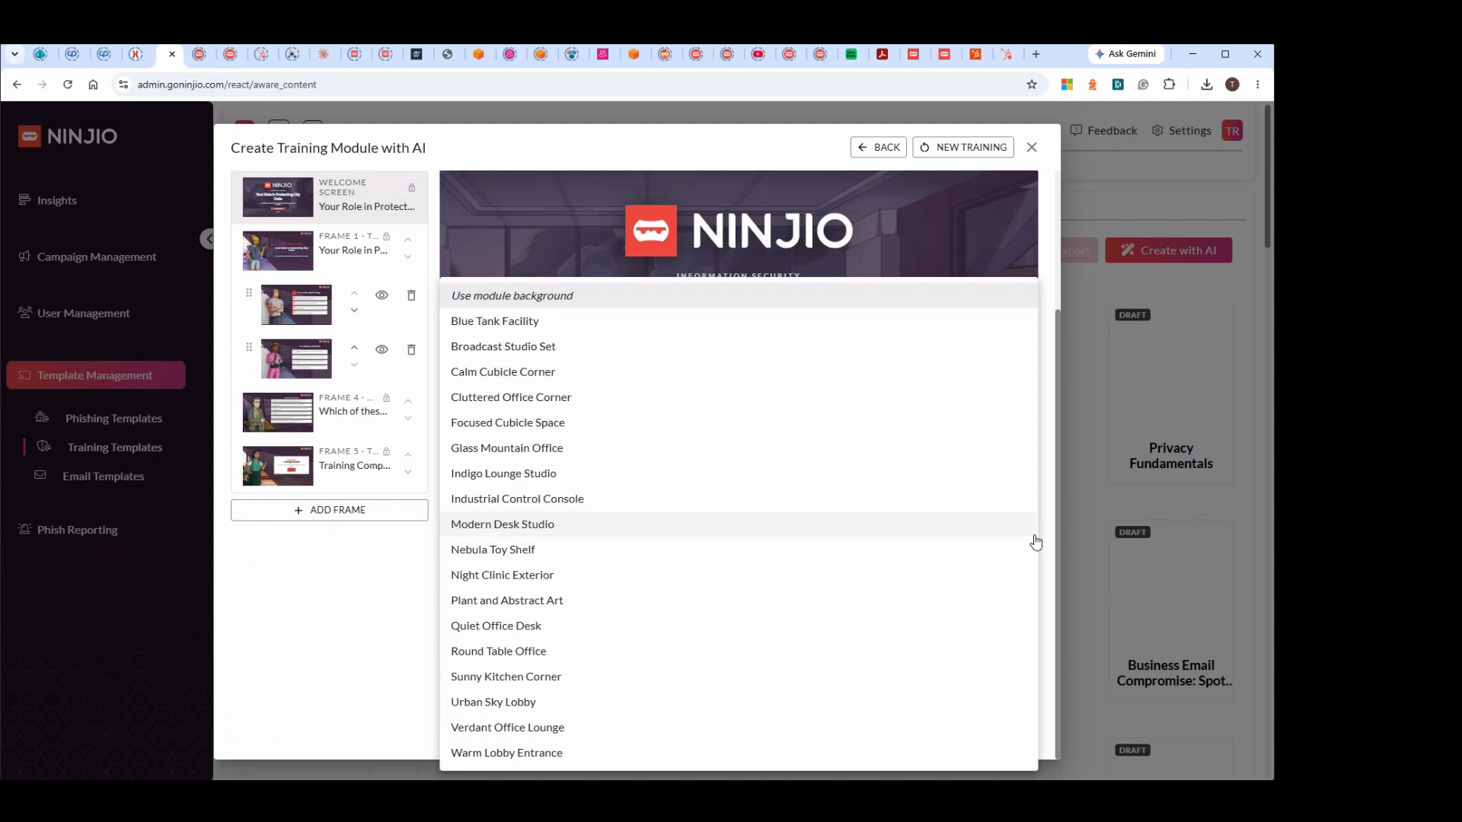Click trash icon on fourth frame row
This screenshot has height=822, width=1462.
[x=411, y=349]
